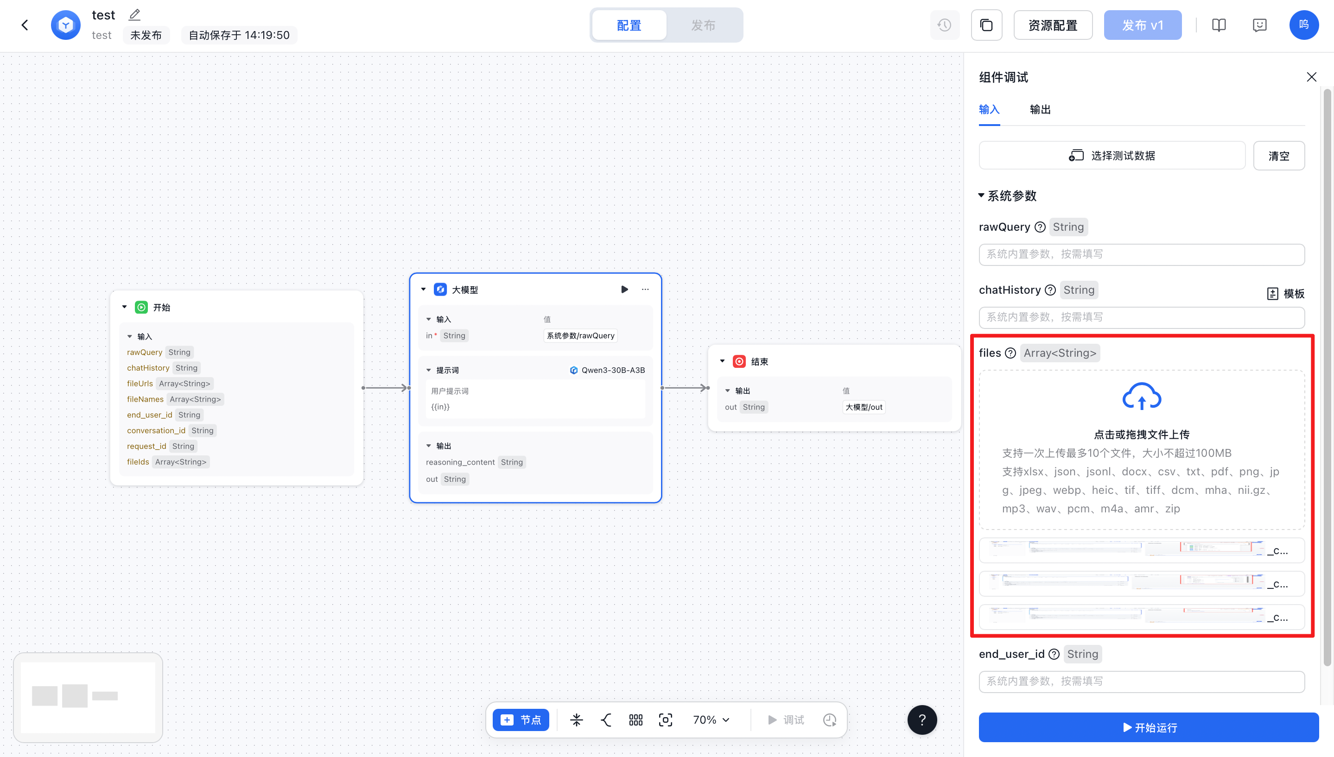
Task: Click the 清空 button
Action: click(x=1278, y=156)
